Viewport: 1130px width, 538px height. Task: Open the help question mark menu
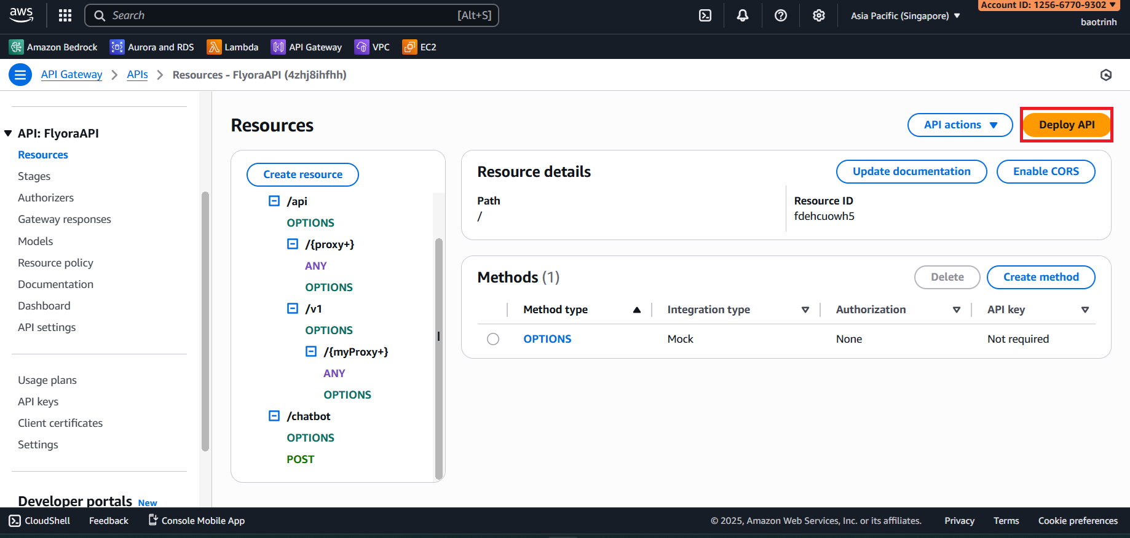[x=781, y=15]
